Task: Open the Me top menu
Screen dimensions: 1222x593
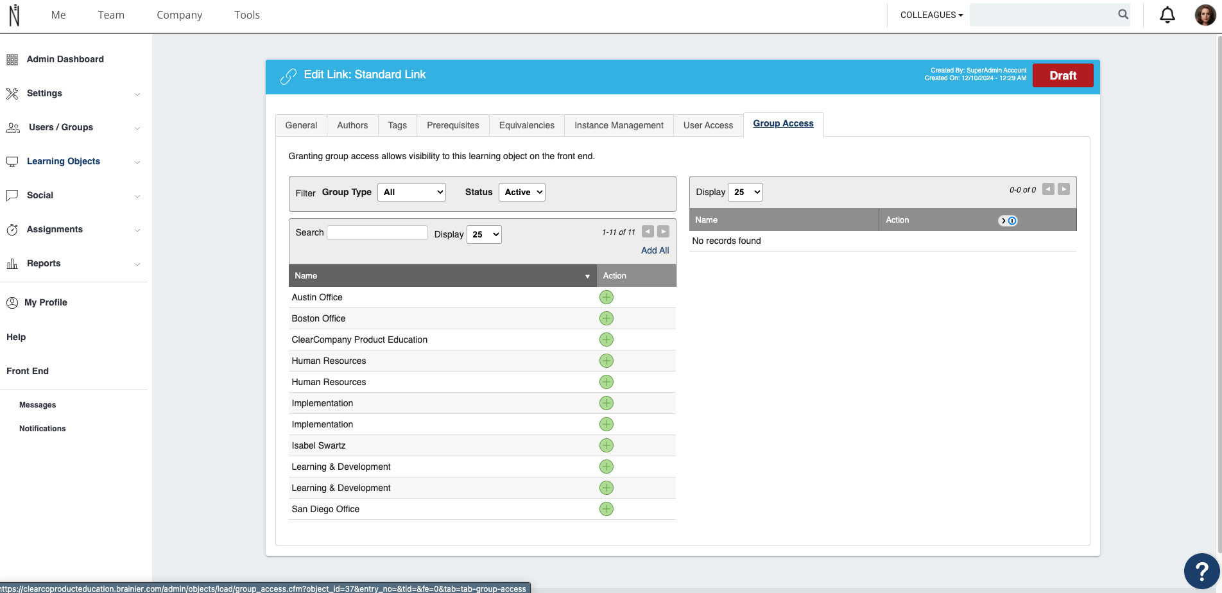Action: coord(58,15)
